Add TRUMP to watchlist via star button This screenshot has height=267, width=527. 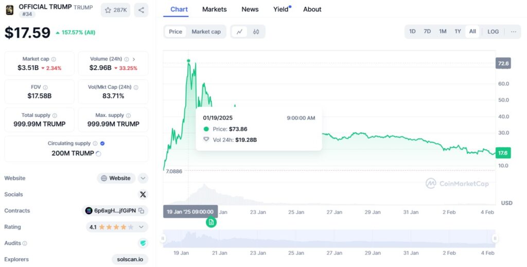pos(115,10)
